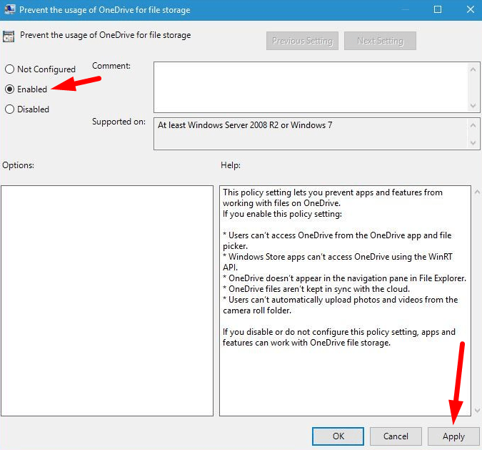
Task: Click the 'Options:' label
Action: click(x=18, y=165)
